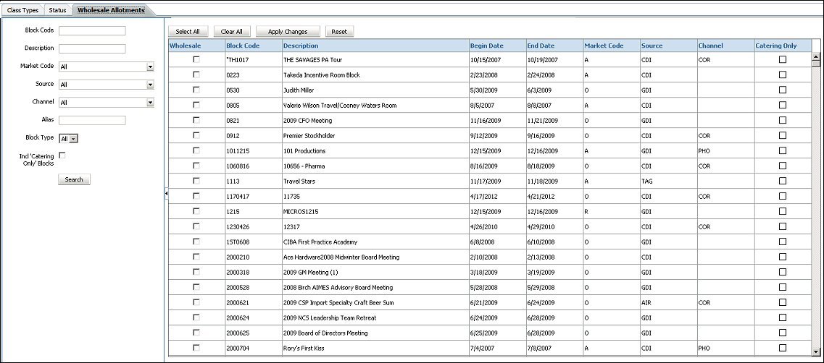Viewport: 824px width, 363px height.
Task: Switch to the Class Types tab
Action: (x=22, y=10)
